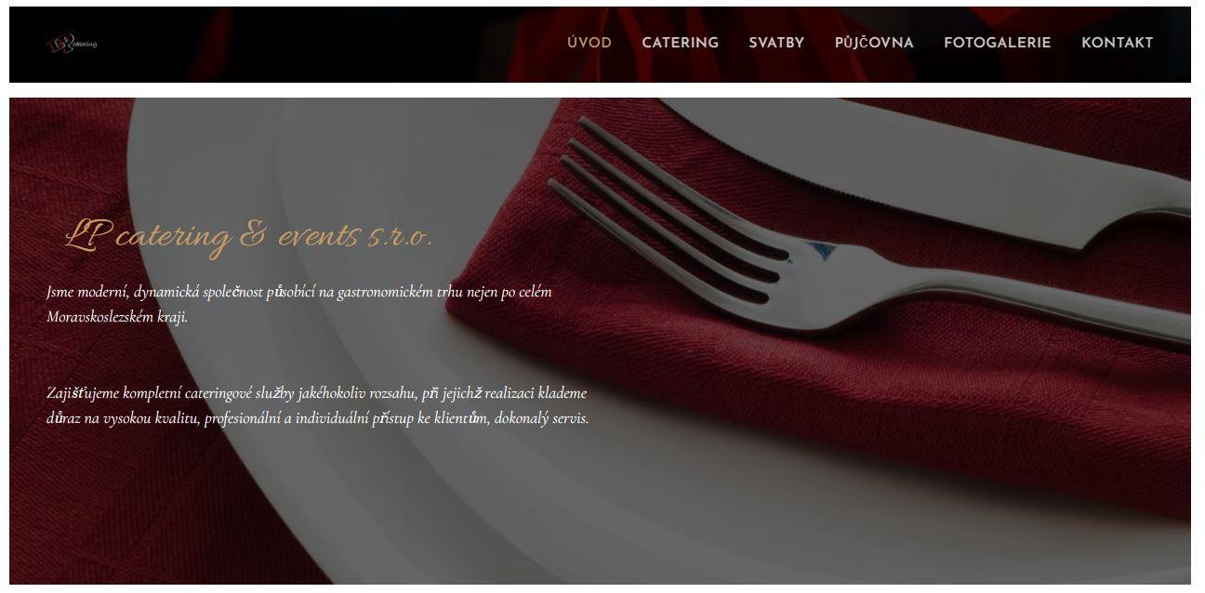The image size is (1205, 593).
Task: Click the heading LP catering & events s.r.o.
Action: [248, 236]
